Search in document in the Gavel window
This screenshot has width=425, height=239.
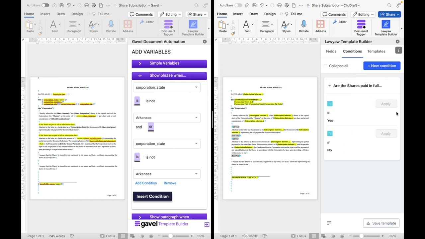pos(197,5)
